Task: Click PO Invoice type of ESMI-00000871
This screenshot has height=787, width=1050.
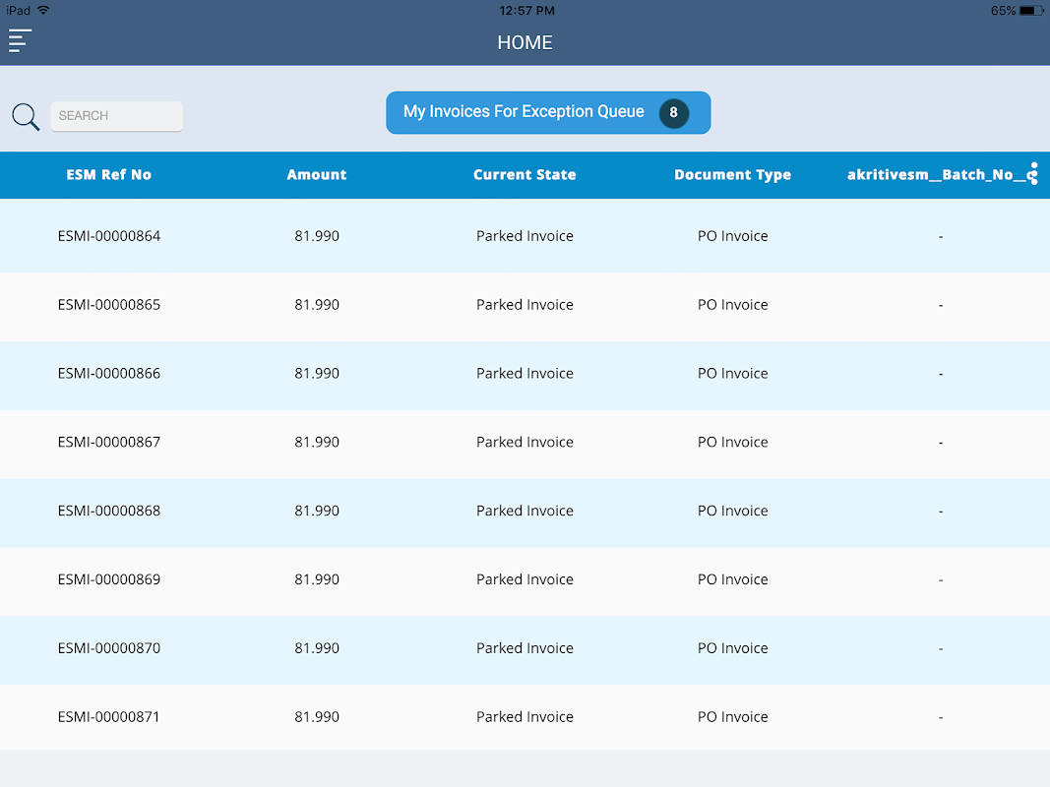Action: (x=732, y=717)
